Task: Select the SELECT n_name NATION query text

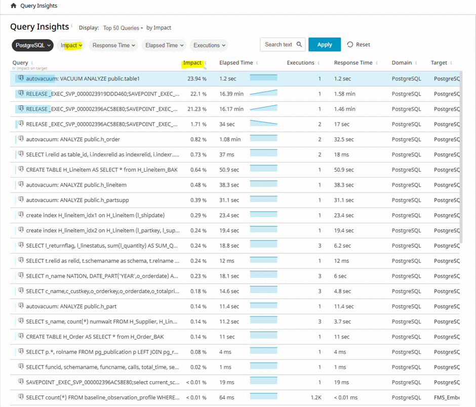Action: click(102, 276)
